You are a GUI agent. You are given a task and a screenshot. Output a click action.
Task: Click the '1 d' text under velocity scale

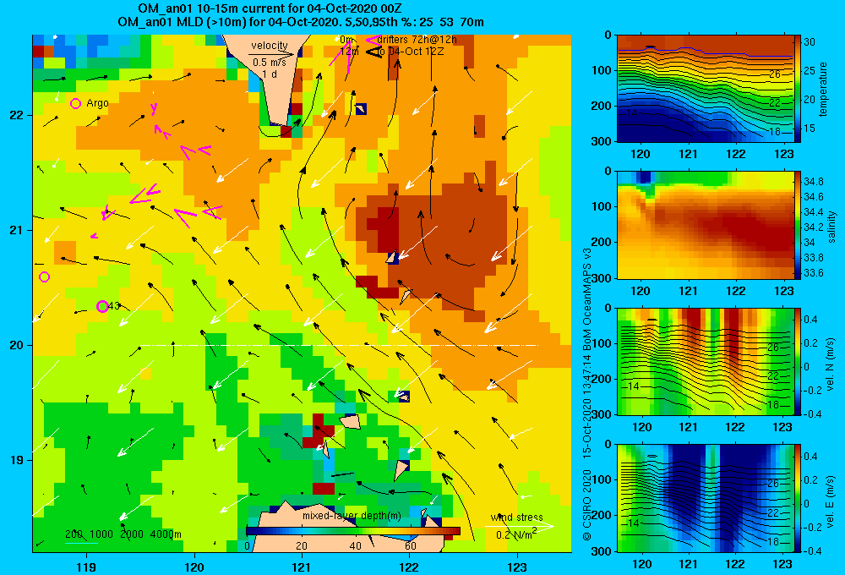[x=270, y=74]
